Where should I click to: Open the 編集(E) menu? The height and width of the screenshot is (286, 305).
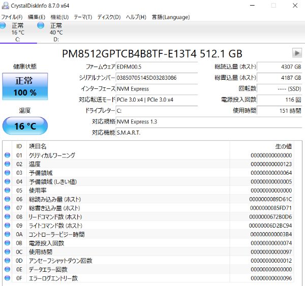click(37, 17)
